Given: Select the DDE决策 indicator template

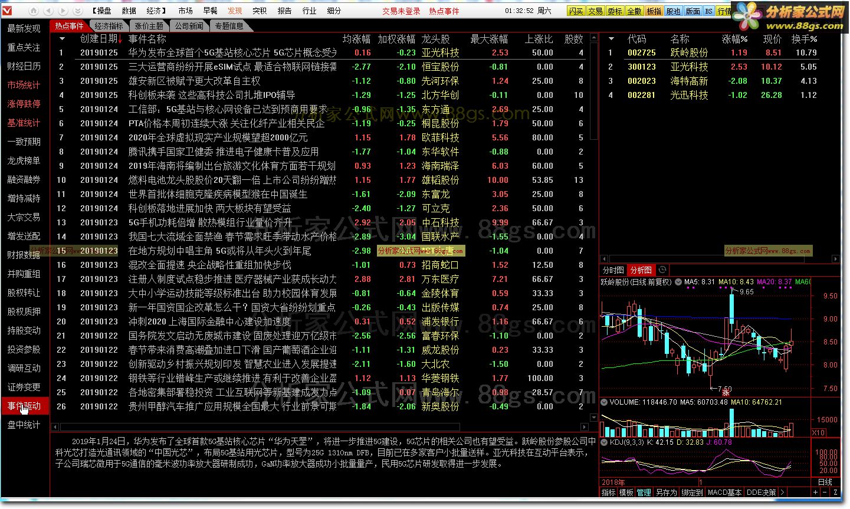Looking at the screenshot, I should (x=762, y=492).
